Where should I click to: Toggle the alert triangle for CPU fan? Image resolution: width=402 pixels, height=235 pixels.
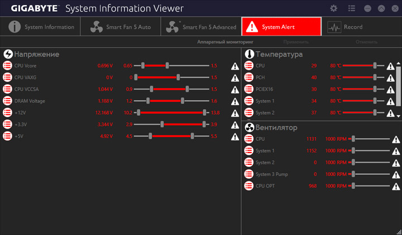click(x=396, y=139)
